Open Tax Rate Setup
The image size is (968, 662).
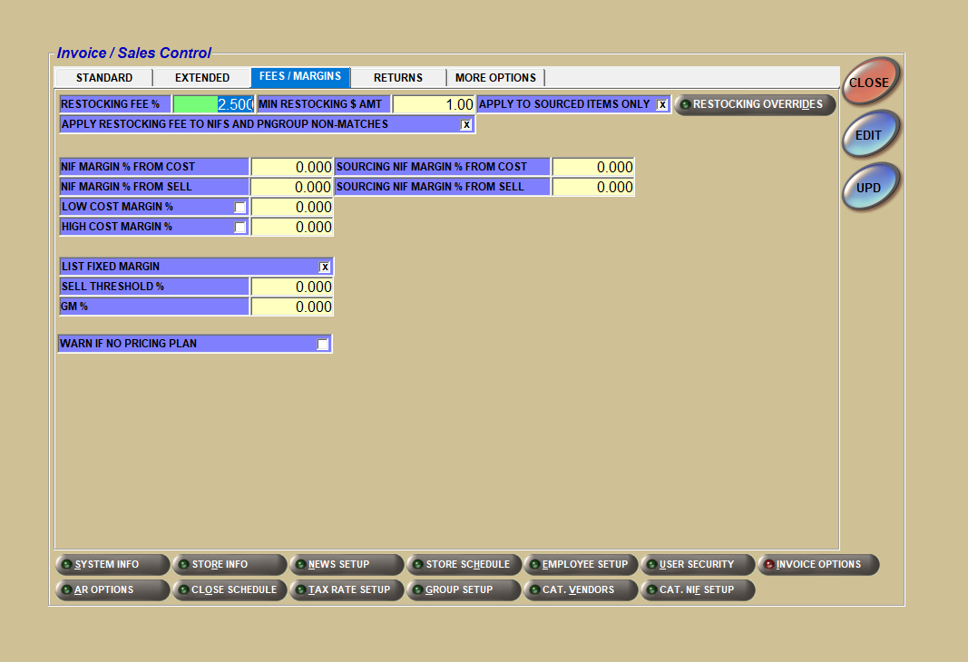click(347, 590)
